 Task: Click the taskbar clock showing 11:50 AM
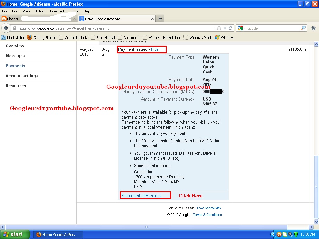tap(307, 235)
